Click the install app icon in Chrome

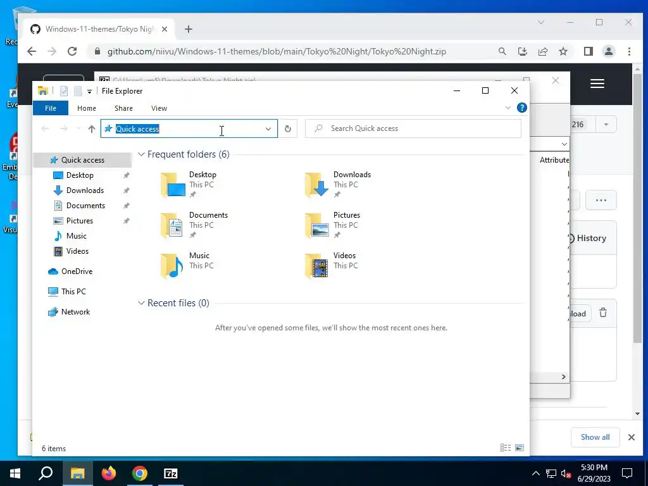(522, 51)
